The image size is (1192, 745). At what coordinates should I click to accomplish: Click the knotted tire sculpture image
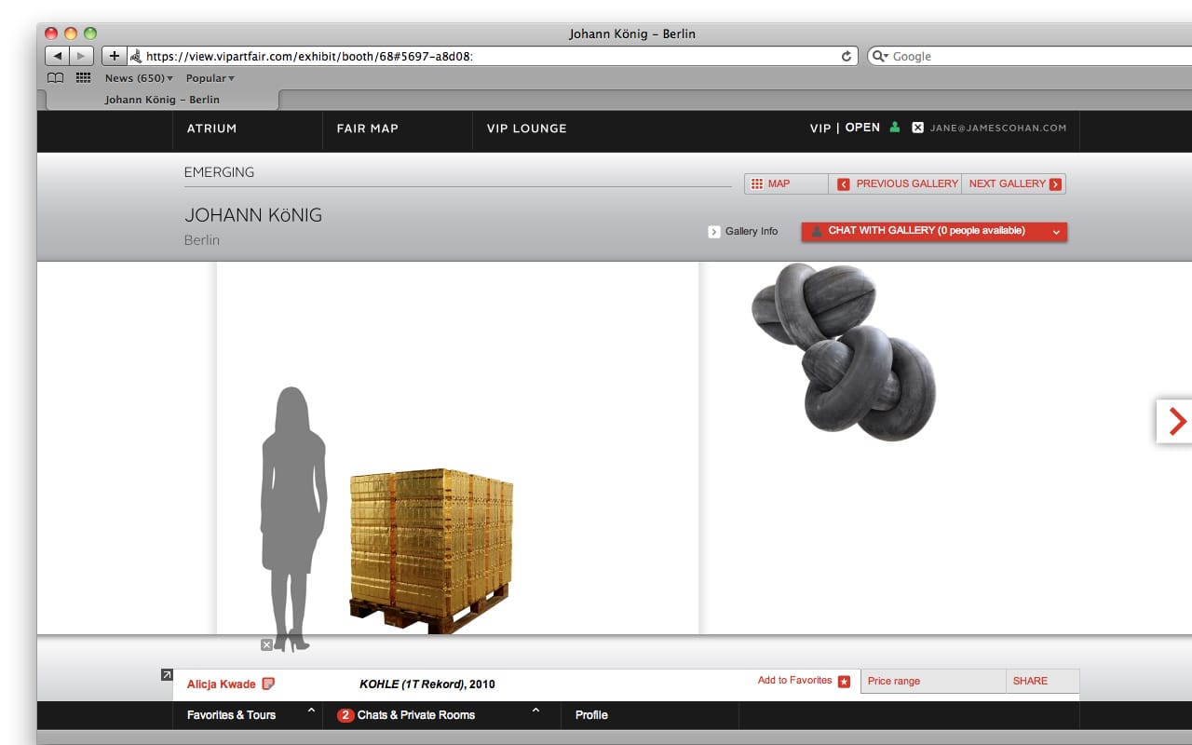(x=843, y=350)
